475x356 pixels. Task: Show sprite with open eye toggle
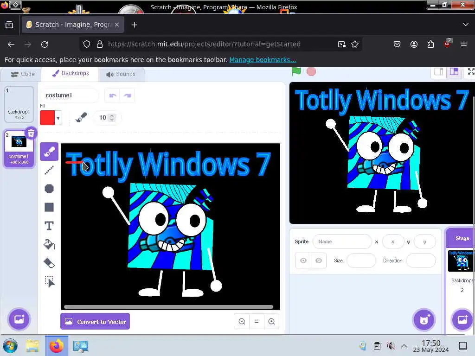coord(303,261)
